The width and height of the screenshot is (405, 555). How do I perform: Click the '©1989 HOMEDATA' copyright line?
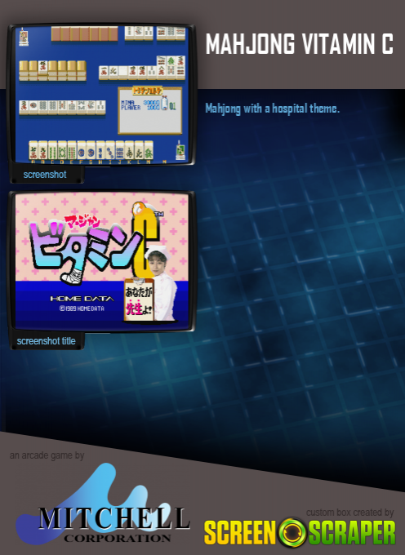(82, 309)
